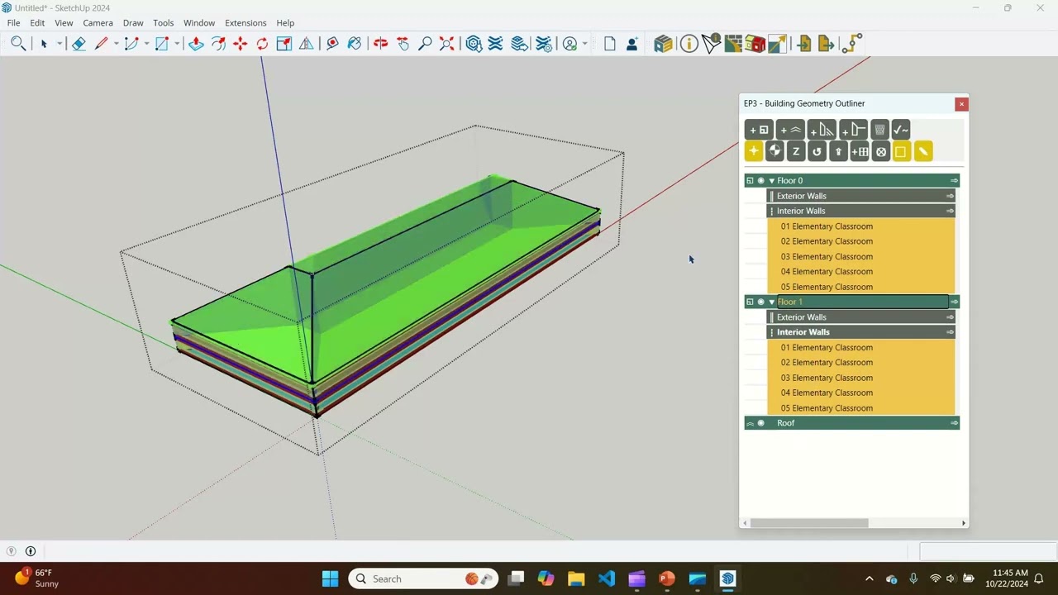
Task: Open the Extensions menu
Action: 245,23
